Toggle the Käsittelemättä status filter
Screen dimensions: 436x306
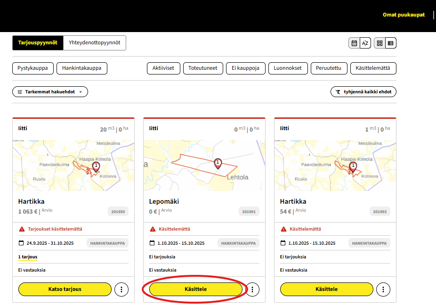[373, 68]
